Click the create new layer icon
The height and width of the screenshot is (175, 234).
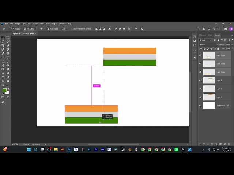pos(224,144)
